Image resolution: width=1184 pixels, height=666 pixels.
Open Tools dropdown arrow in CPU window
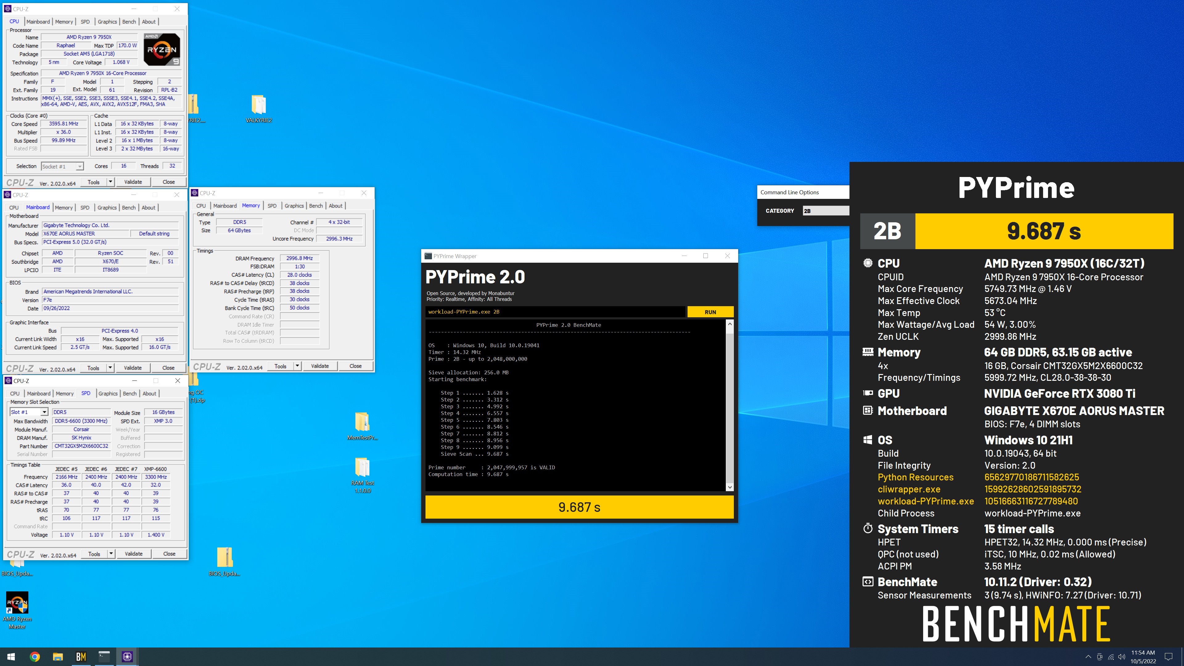point(110,182)
